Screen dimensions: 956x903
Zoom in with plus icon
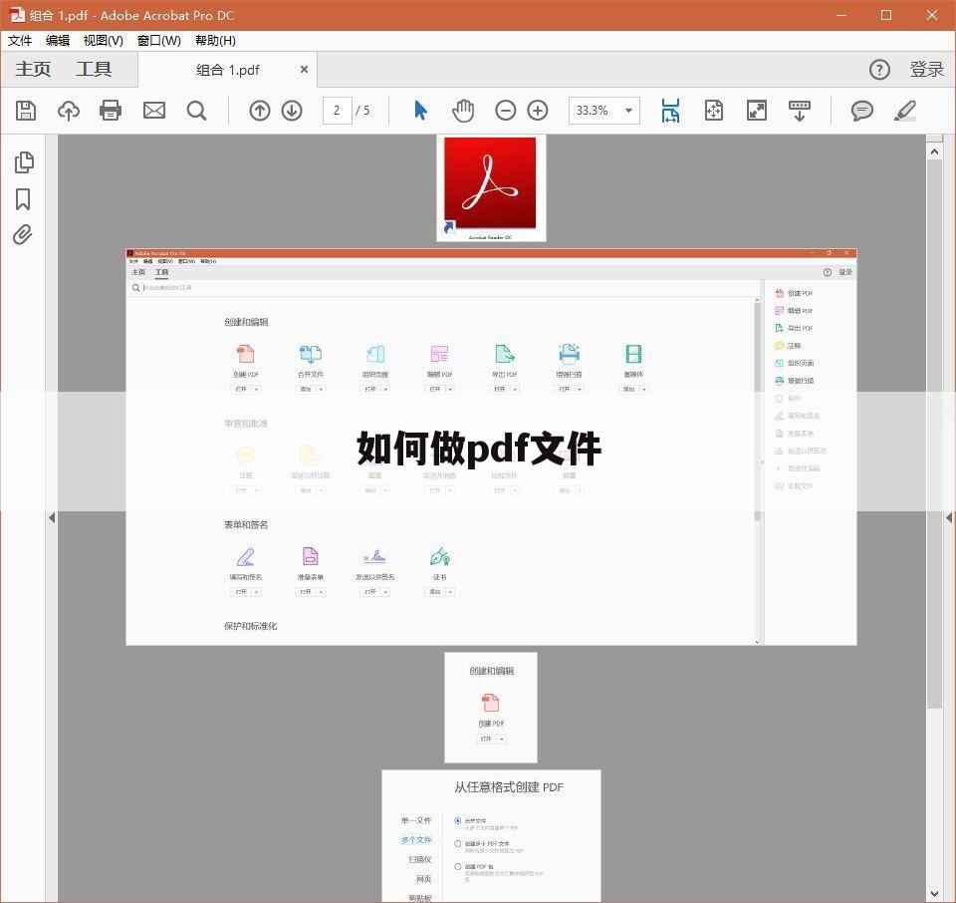(x=538, y=111)
